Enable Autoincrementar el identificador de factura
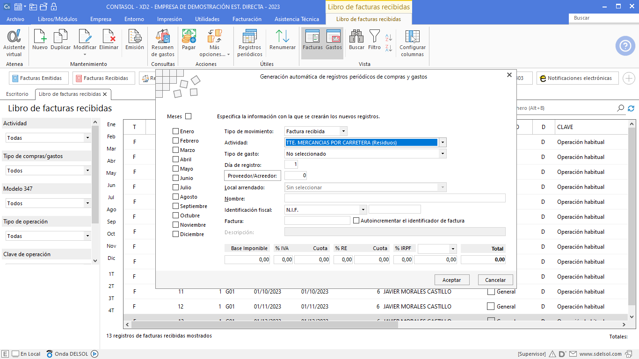Image resolution: width=639 pixels, height=359 pixels. coord(356,221)
